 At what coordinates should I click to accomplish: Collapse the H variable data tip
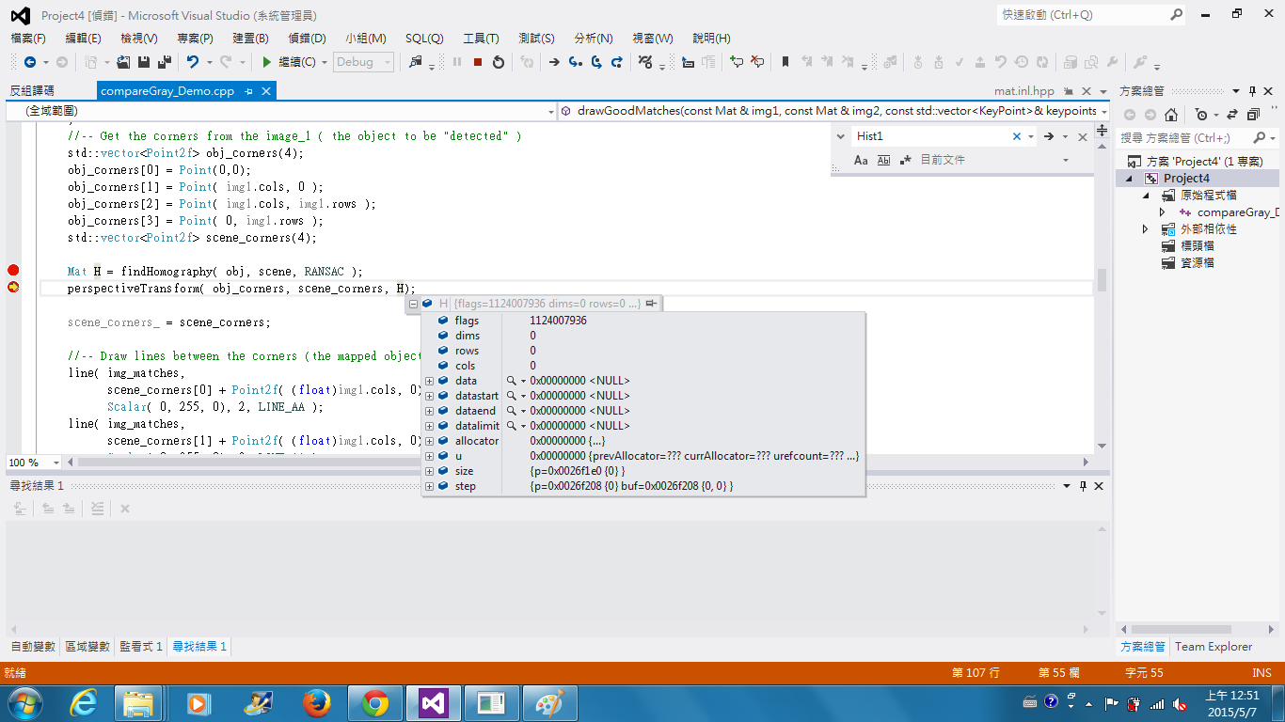click(x=413, y=304)
